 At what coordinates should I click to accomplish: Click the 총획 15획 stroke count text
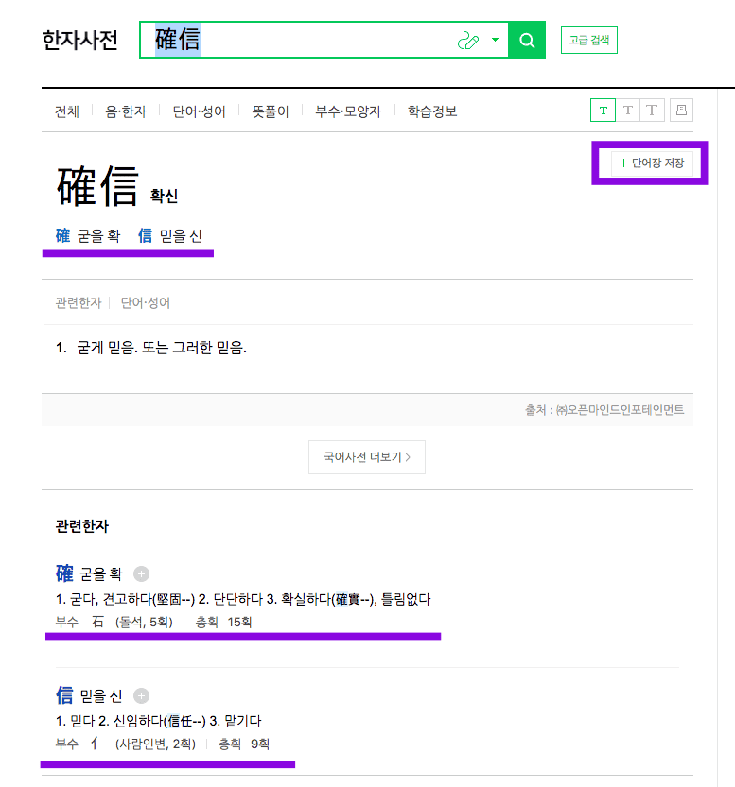[223, 622]
